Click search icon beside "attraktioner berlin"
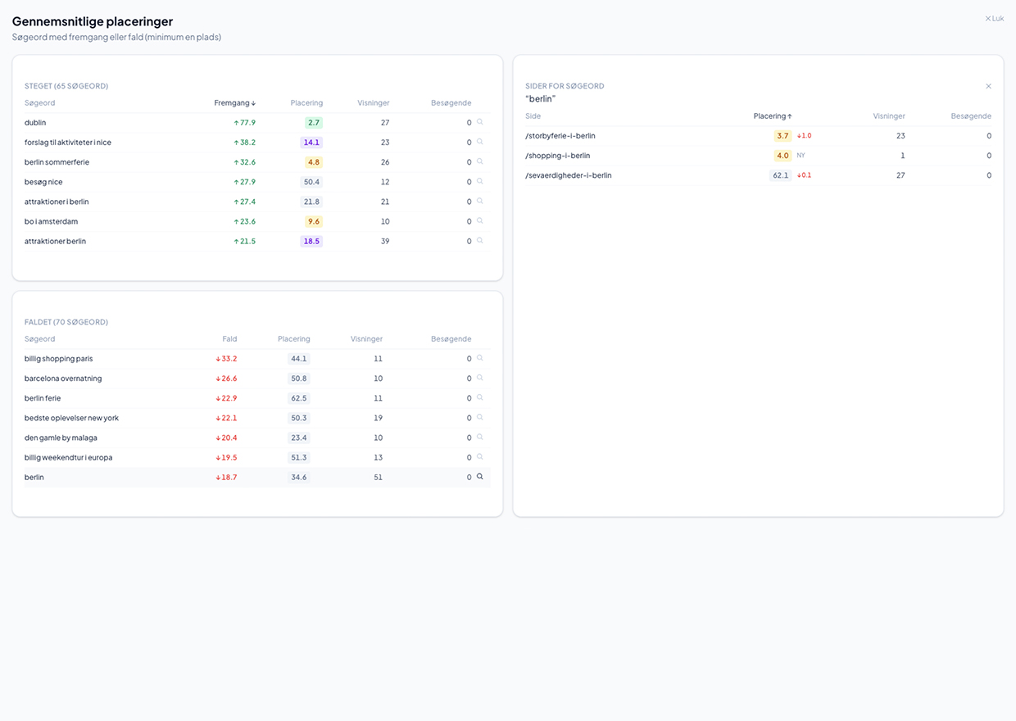Viewport: 1016px width, 721px height. pyautogui.click(x=479, y=240)
